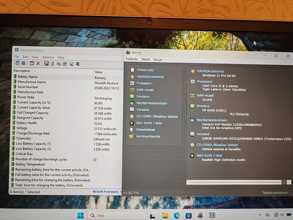Save selected items with floppy disk icon

tap(46, 64)
